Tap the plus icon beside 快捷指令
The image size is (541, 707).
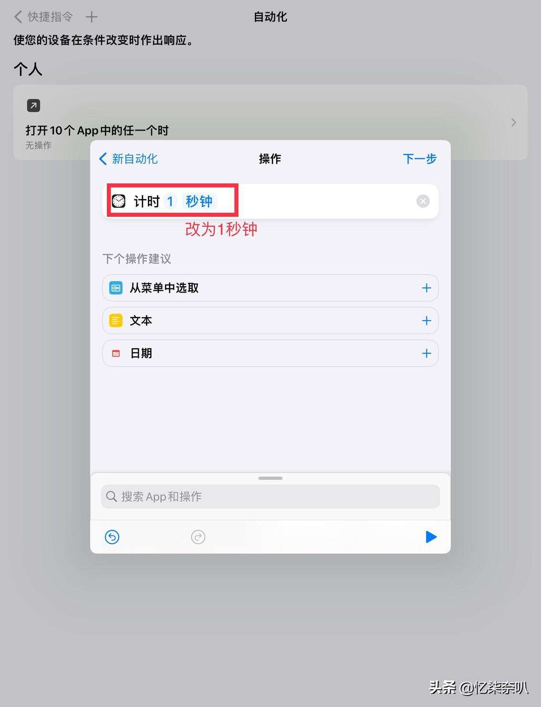[92, 17]
